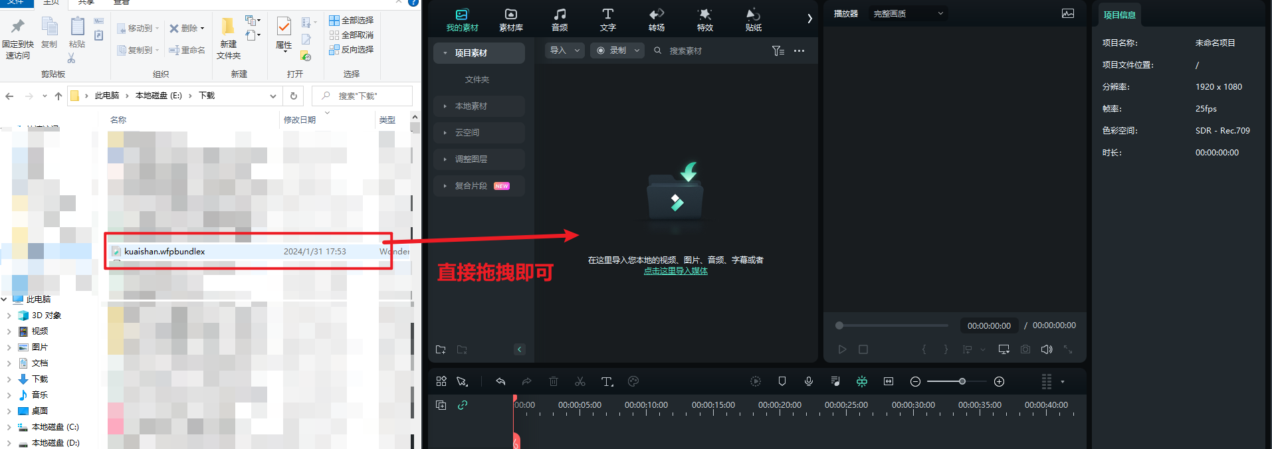Screen dimensions: 1272x449
Task: Click the player fullscreen expand icon
Action: 1068,349
